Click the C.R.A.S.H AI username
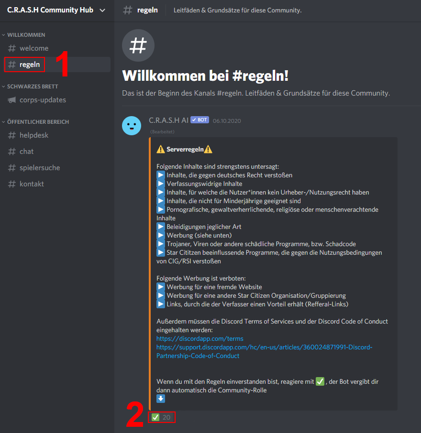The height and width of the screenshot is (433, 421). click(x=168, y=120)
